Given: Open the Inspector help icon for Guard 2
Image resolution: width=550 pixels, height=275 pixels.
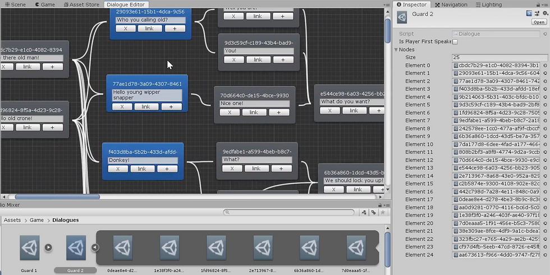Looking at the screenshot, I should [529, 13].
